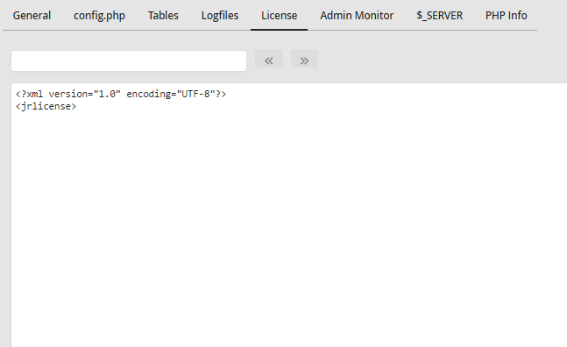Switch to the config.php tab
The height and width of the screenshot is (347, 567).
click(99, 16)
